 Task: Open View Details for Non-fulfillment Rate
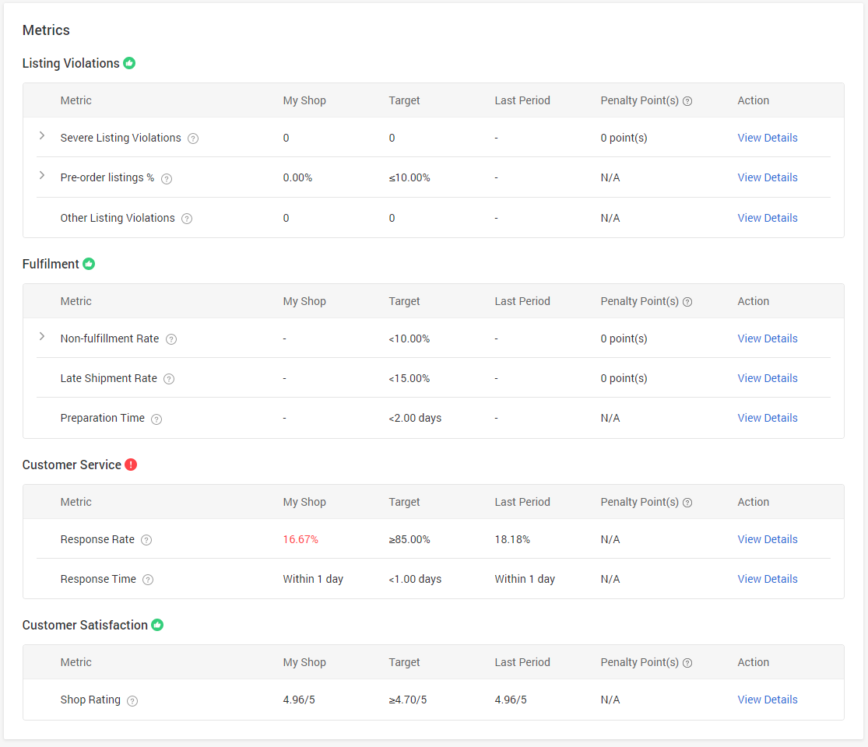[x=768, y=338]
